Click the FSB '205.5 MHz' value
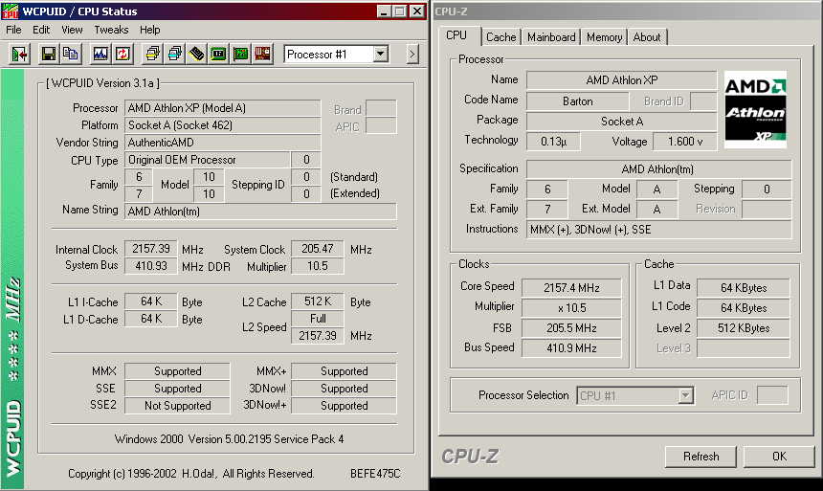823x491 pixels. click(x=571, y=328)
